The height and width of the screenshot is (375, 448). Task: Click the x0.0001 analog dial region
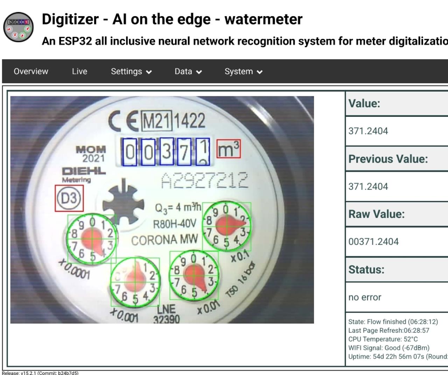pyautogui.click(x=92, y=239)
